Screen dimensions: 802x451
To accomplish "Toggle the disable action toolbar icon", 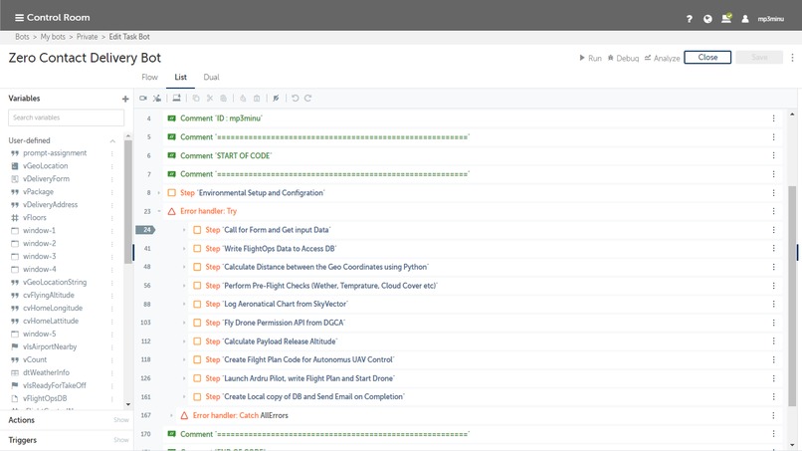I will [276, 99].
